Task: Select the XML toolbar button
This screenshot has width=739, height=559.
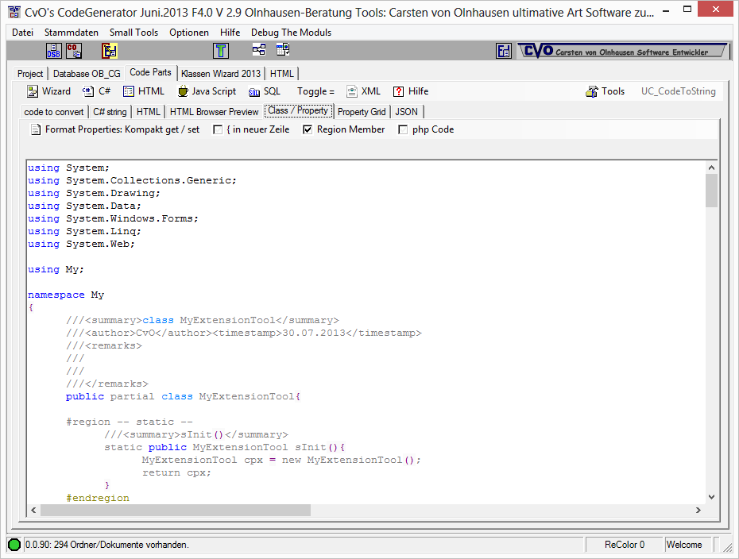Action: click(363, 91)
